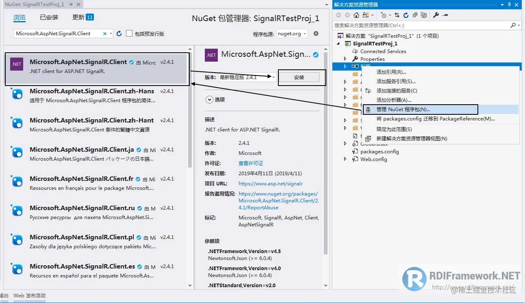Open the 程序包源 nuget.org dropdown
This screenshot has height=303, width=525.
pyautogui.click(x=292, y=34)
